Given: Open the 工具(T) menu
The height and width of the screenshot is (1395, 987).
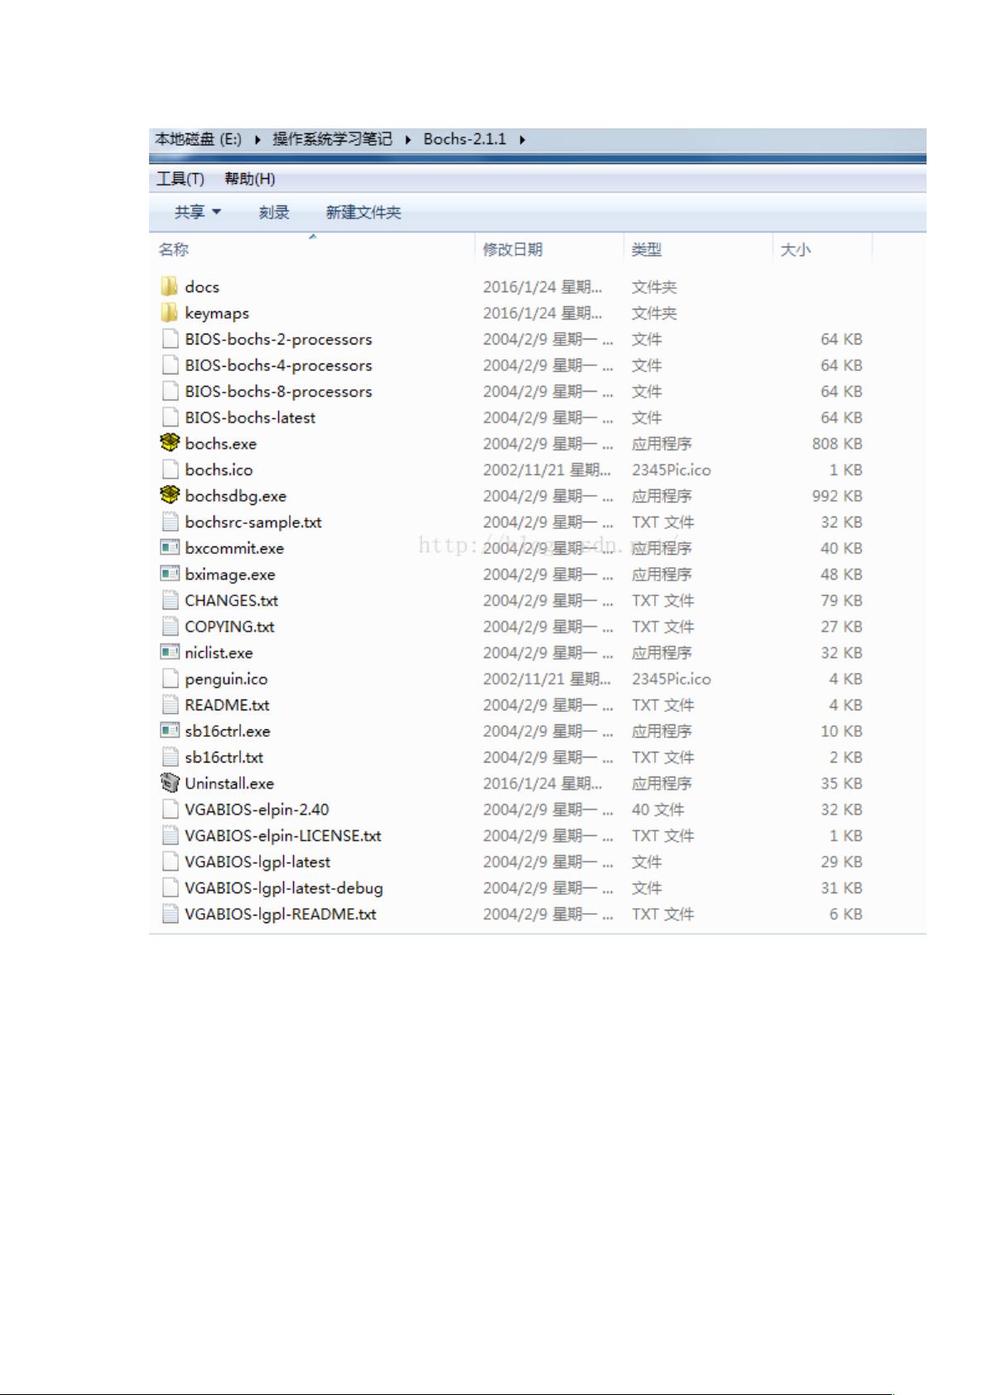Looking at the screenshot, I should pos(181,179).
